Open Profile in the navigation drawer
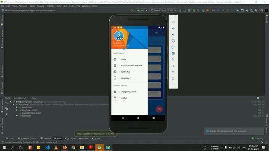The width and height of the screenshot is (269, 151). pyautogui.click(x=129, y=59)
